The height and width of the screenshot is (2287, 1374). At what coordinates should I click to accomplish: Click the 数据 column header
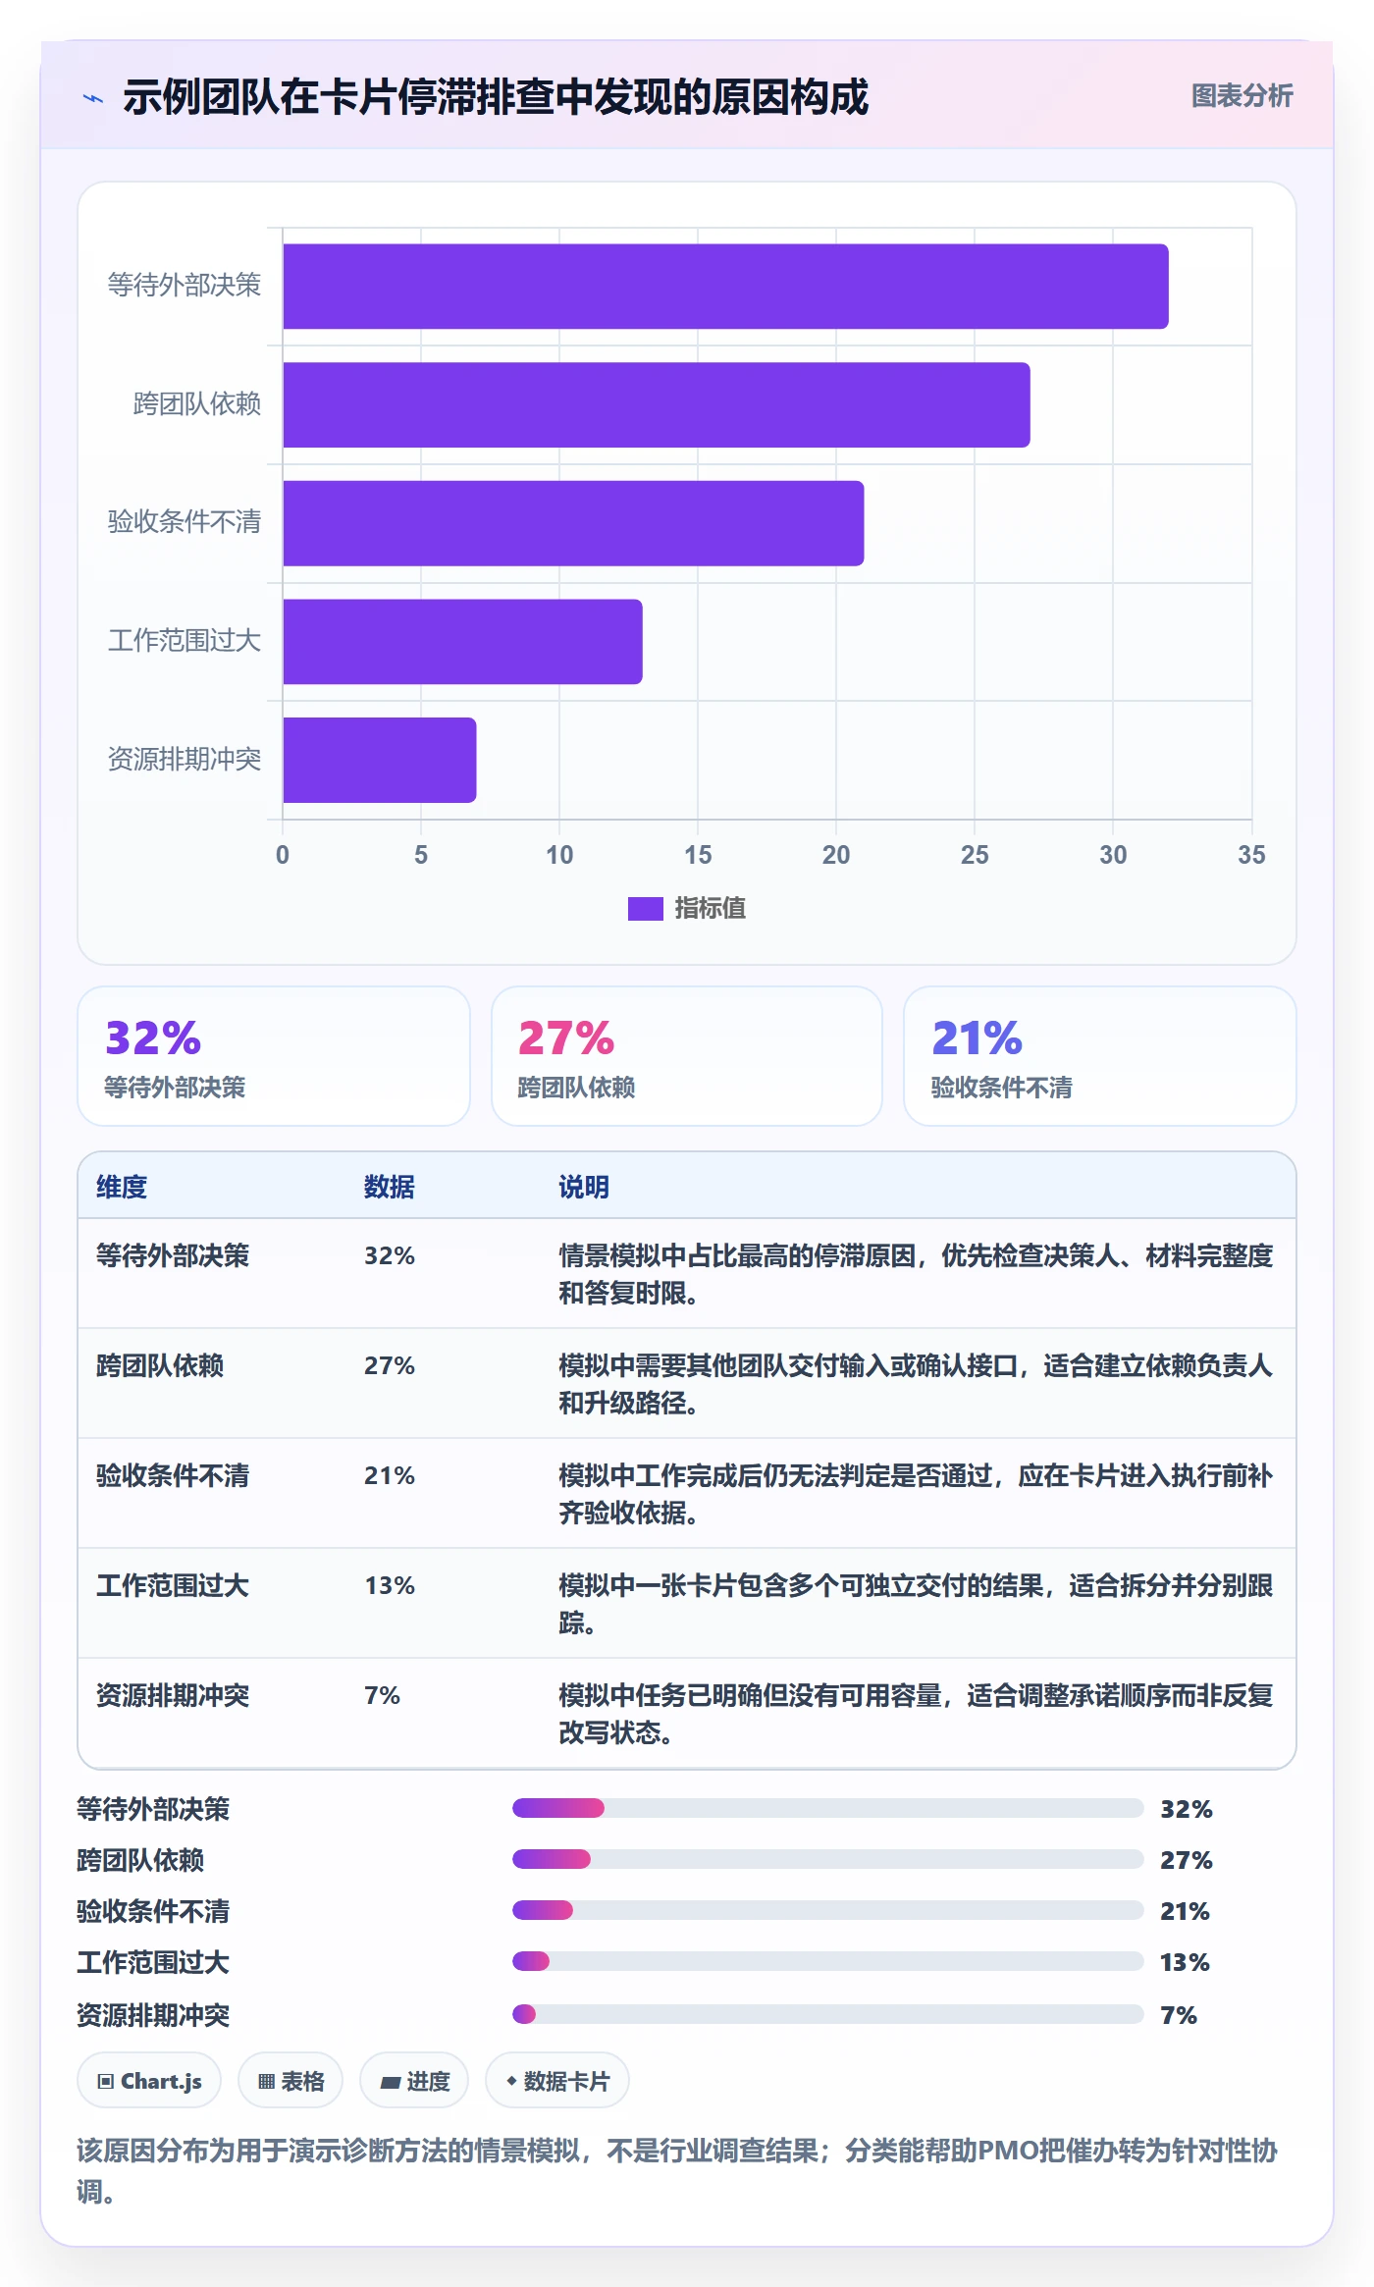(x=390, y=1188)
